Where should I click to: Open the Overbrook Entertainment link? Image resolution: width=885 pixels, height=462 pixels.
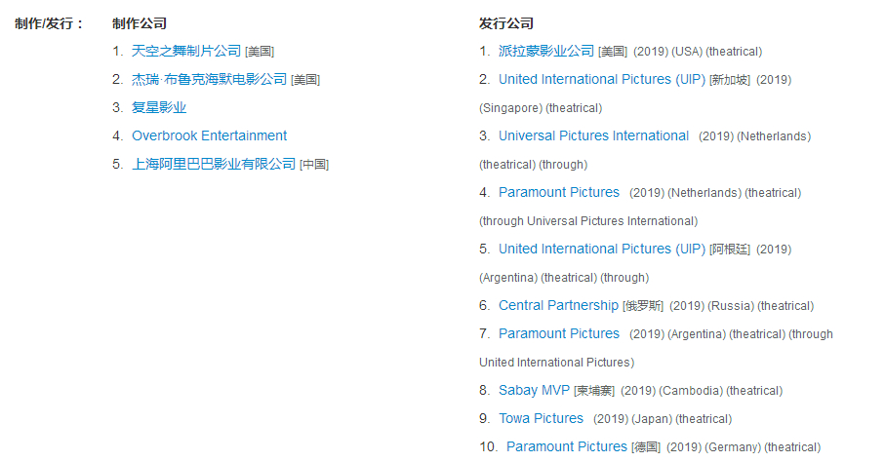[210, 135]
